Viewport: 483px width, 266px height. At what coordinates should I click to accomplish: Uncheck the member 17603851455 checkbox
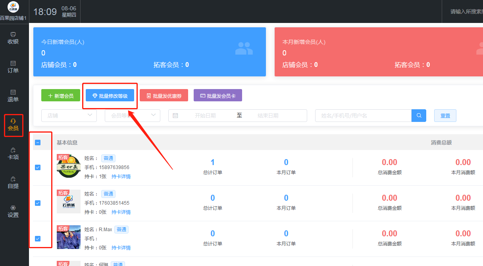[x=38, y=203]
